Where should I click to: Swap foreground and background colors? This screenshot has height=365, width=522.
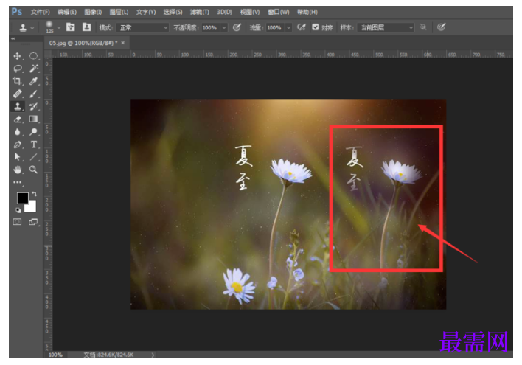coord(35,193)
